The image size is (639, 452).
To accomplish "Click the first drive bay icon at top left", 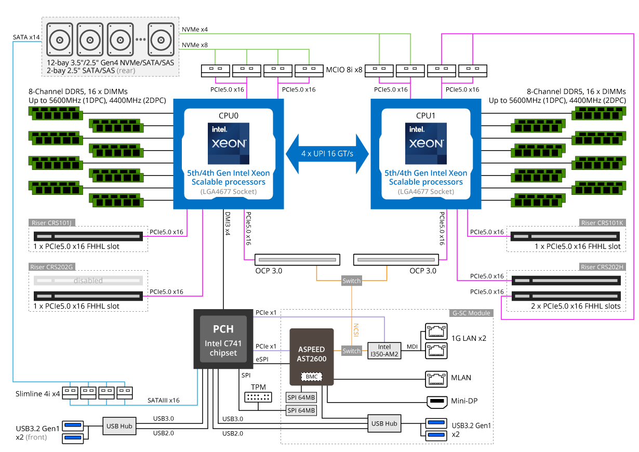I will coord(60,39).
